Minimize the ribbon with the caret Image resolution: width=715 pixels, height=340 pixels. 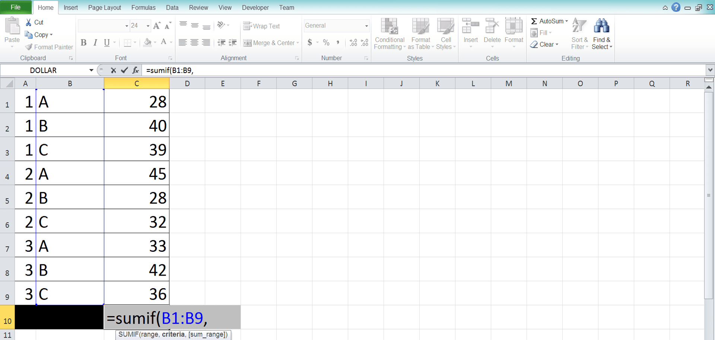click(x=665, y=8)
